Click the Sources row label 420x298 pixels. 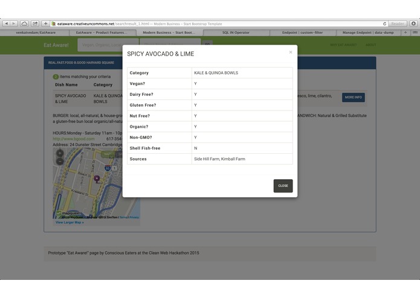point(138,159)
